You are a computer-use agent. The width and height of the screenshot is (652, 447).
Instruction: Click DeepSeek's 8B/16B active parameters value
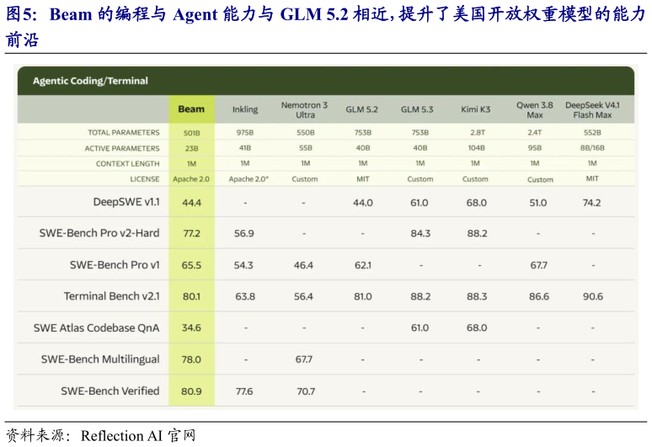(x=592, y=148)
